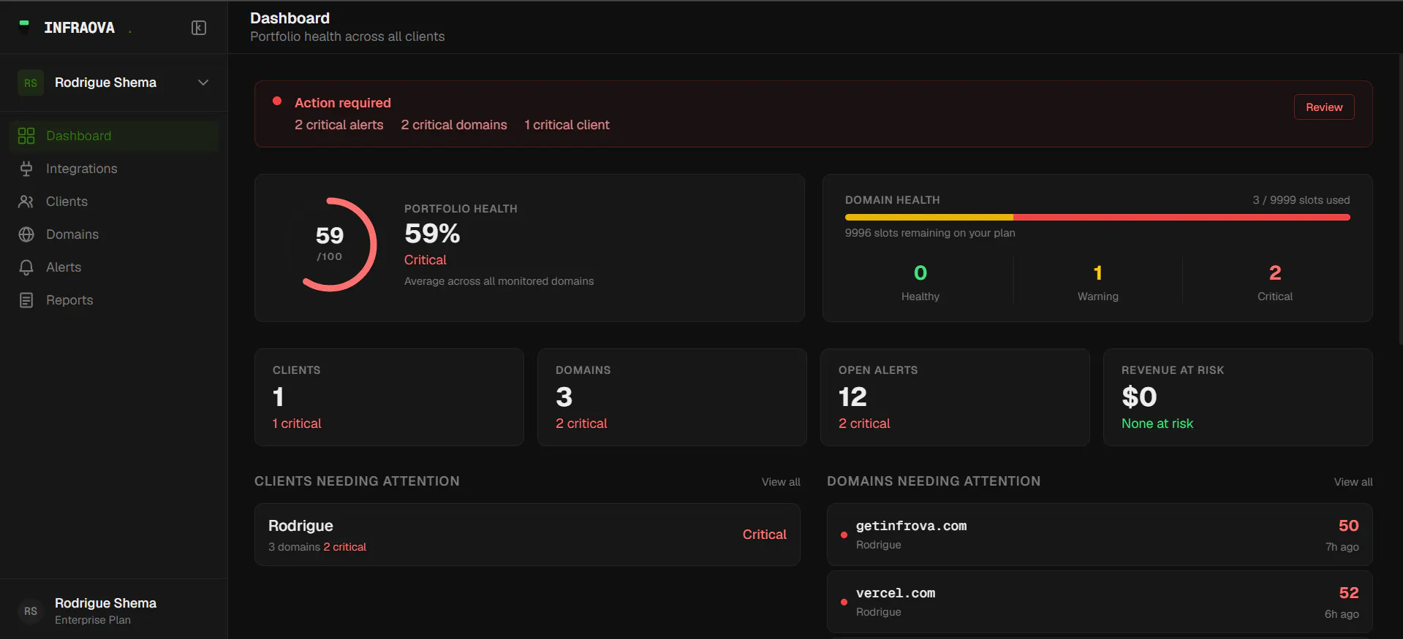Click the Open Alerts stat card
1403x639 pixels.
955,397
